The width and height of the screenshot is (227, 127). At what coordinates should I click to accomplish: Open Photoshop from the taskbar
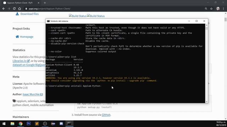pyautogui.click(x=29, y=124)
